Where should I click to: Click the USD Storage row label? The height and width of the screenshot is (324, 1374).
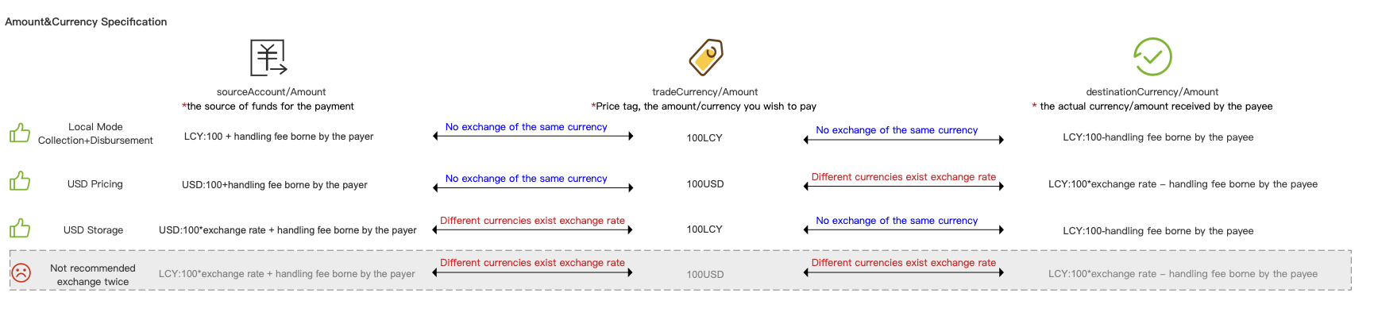[94, 230]
